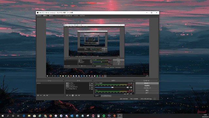Click the desktop audio volume slider handle
The height and width of the screenshot is (118, 209).
(112, 88)
